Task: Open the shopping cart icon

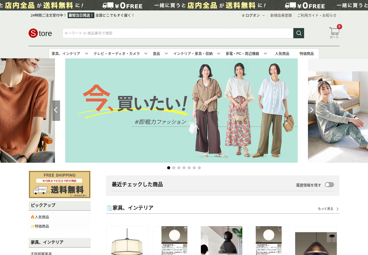Action: [335, 31]
